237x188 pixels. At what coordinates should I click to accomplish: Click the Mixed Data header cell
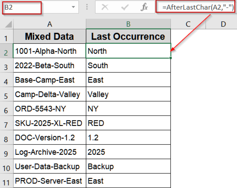[x=50, y=37]
